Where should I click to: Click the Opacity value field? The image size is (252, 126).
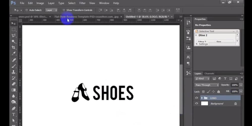pyautogui.click(x=235, y=85)
